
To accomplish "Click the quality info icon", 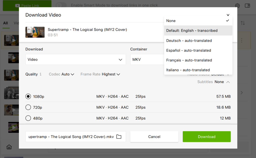I will click(41, 74).
